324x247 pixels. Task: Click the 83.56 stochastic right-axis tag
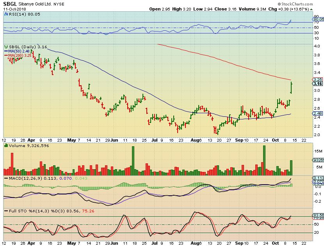click(x=318, y=215)
